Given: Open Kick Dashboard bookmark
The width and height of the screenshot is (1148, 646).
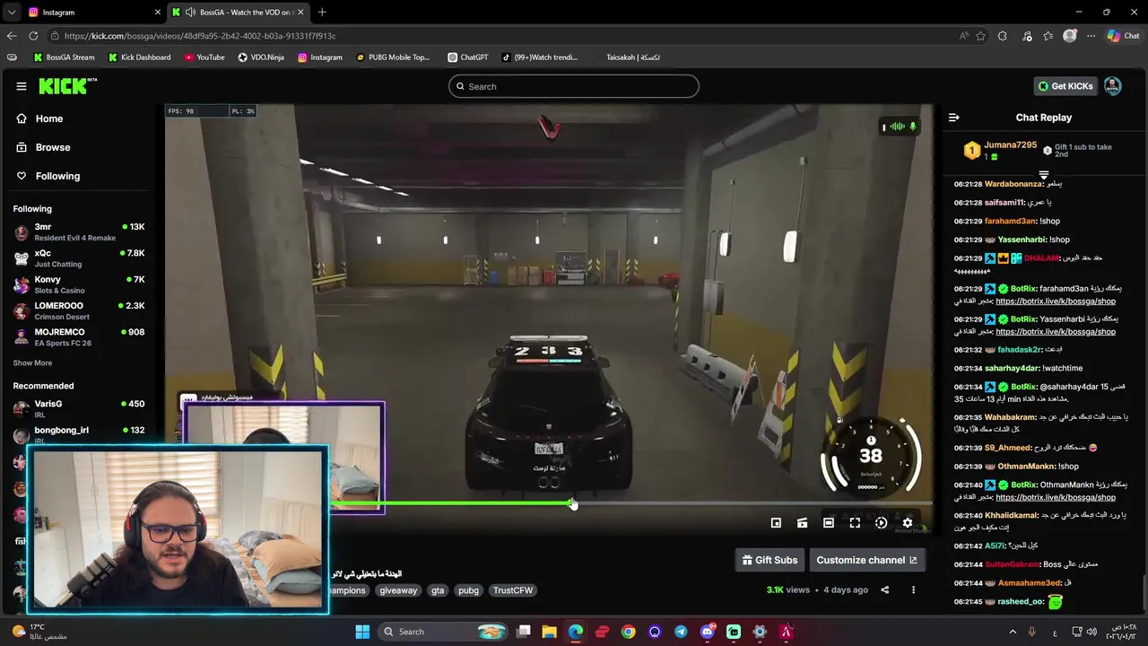Looking at the screenshot, I should pyautogui.click(x=139, y=57).
